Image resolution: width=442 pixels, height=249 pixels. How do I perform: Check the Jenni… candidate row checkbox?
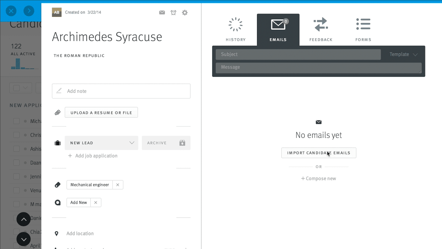[16, 176]
